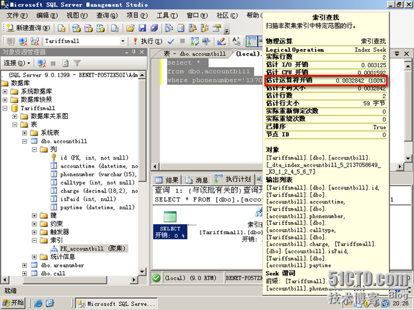
Task: Click the Save floppy disk icon
Action: (x=142, y=28)
